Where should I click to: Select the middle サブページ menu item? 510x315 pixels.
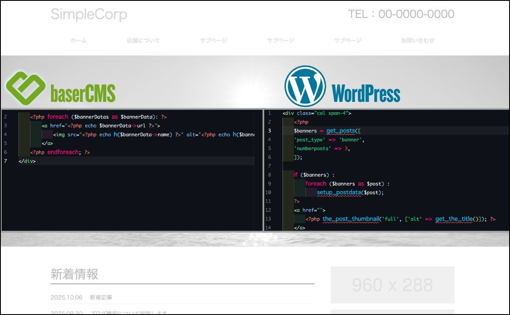pos(280,41)
